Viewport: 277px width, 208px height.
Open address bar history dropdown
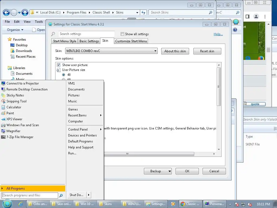click(137, 12)
